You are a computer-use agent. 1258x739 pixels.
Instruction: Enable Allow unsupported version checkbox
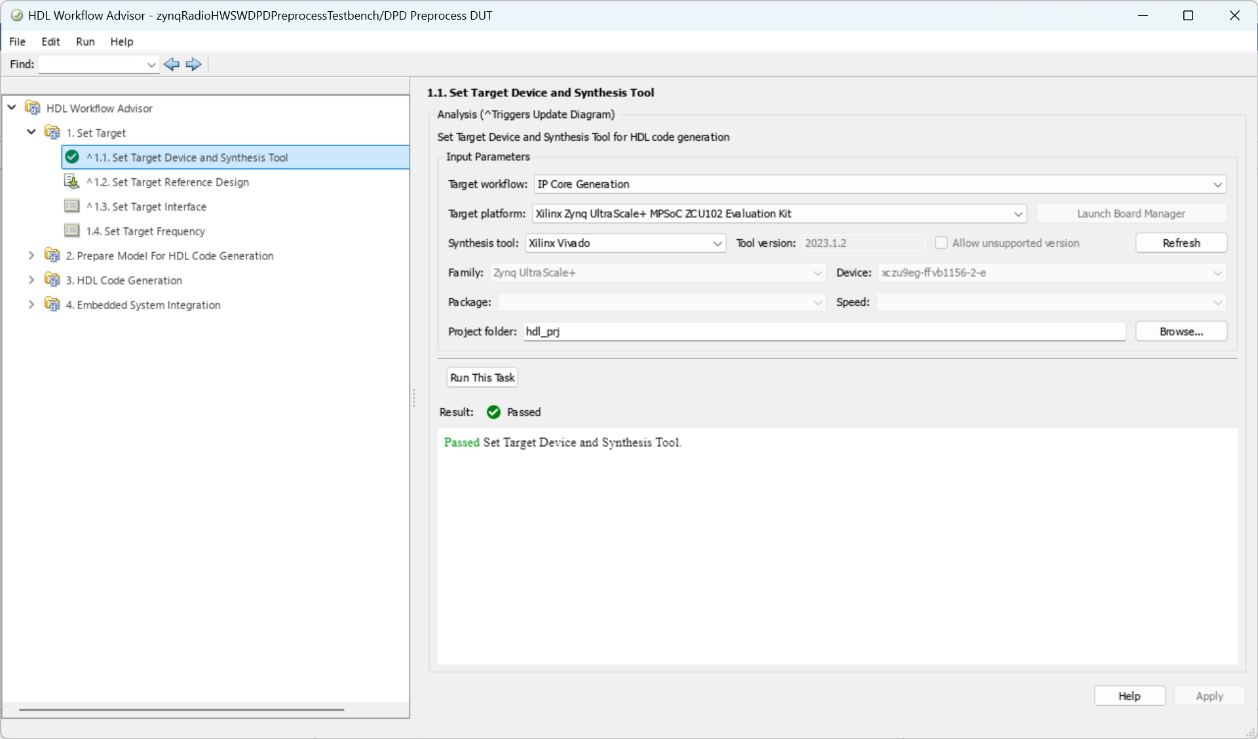(941, 243)
